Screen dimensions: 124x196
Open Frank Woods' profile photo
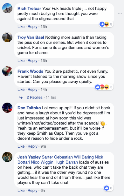7,71
